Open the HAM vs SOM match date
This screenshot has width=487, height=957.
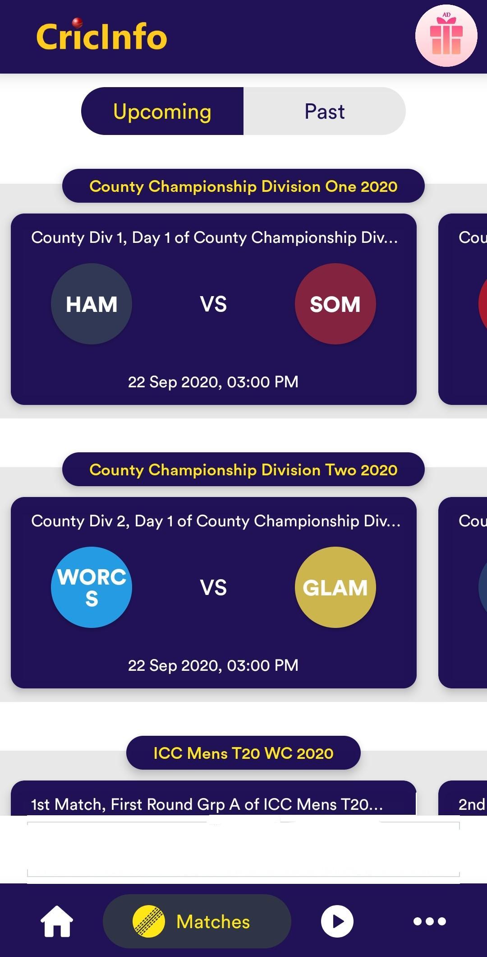coord(213,382)
